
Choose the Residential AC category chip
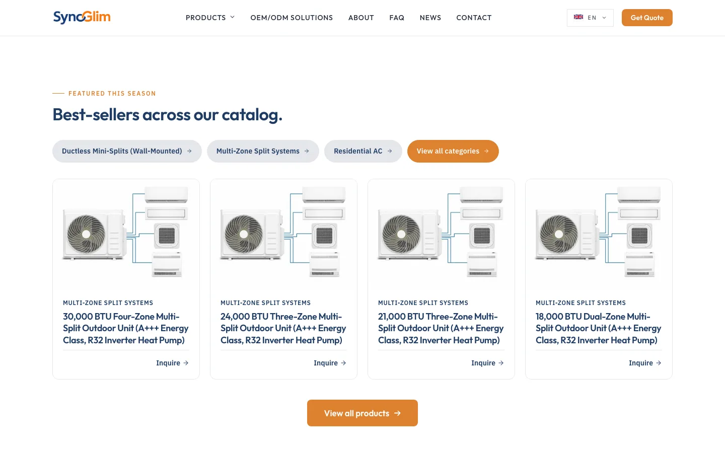(363, 151)
